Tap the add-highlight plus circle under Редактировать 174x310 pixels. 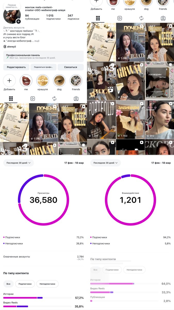pyautogui.click(x=9, y=81)
